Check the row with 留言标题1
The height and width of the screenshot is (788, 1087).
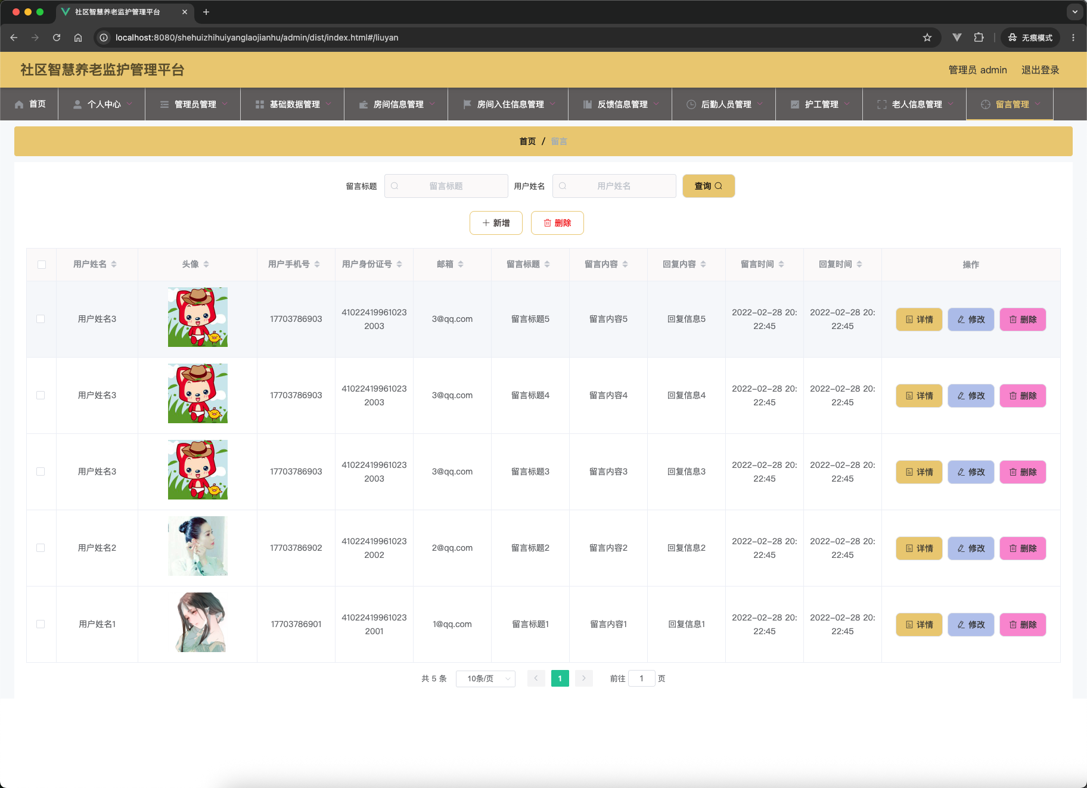[41, 624]
